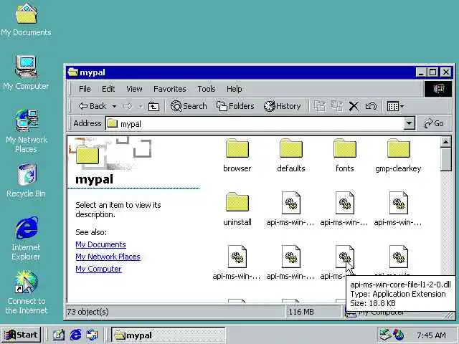Click the 7:45 AM clock

432,335
